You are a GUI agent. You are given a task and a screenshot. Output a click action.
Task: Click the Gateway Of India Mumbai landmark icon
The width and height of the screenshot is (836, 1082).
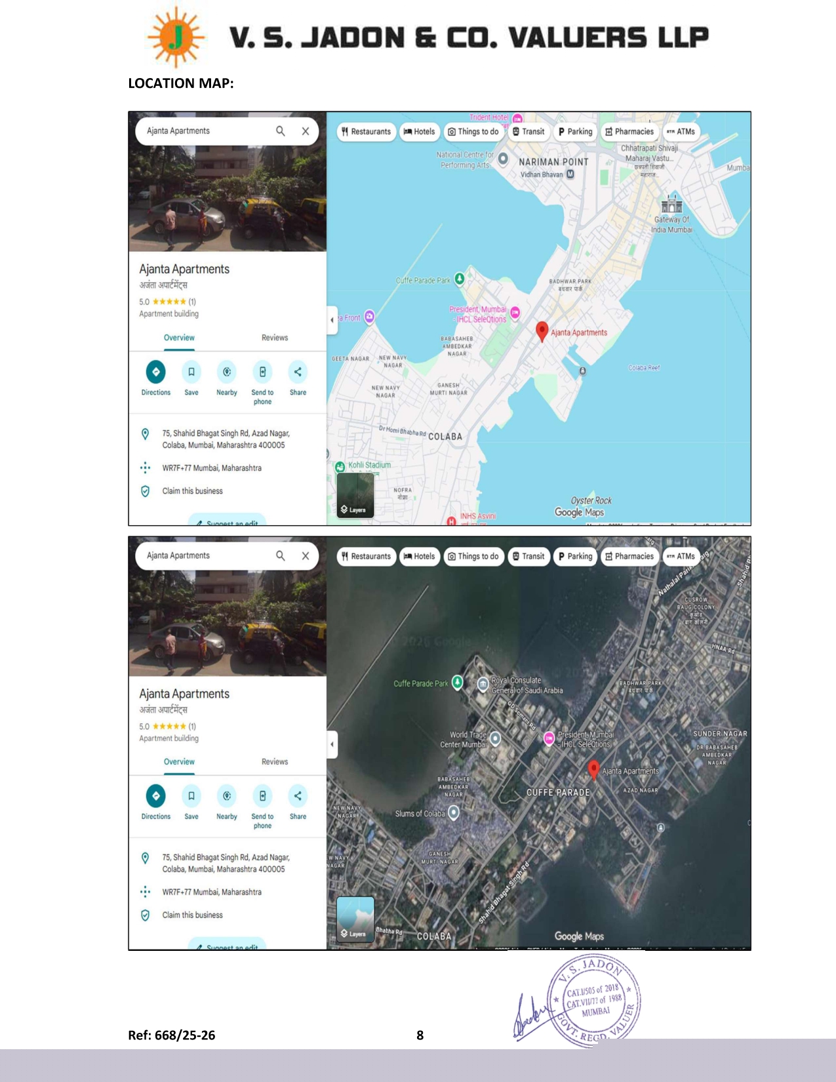[671, 204]
